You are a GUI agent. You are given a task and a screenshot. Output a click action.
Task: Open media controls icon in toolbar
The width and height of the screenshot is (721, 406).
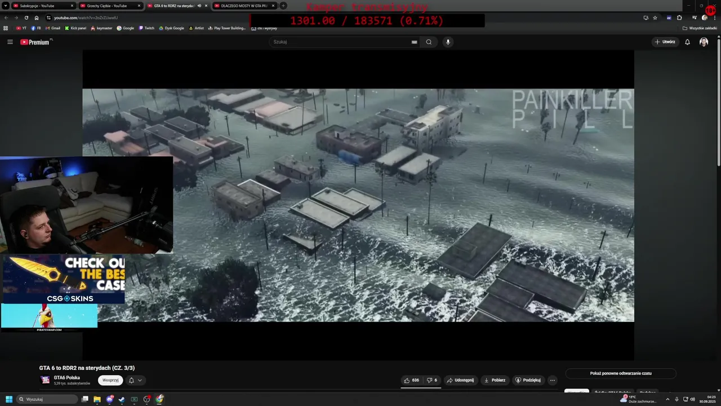coord(695,17)
